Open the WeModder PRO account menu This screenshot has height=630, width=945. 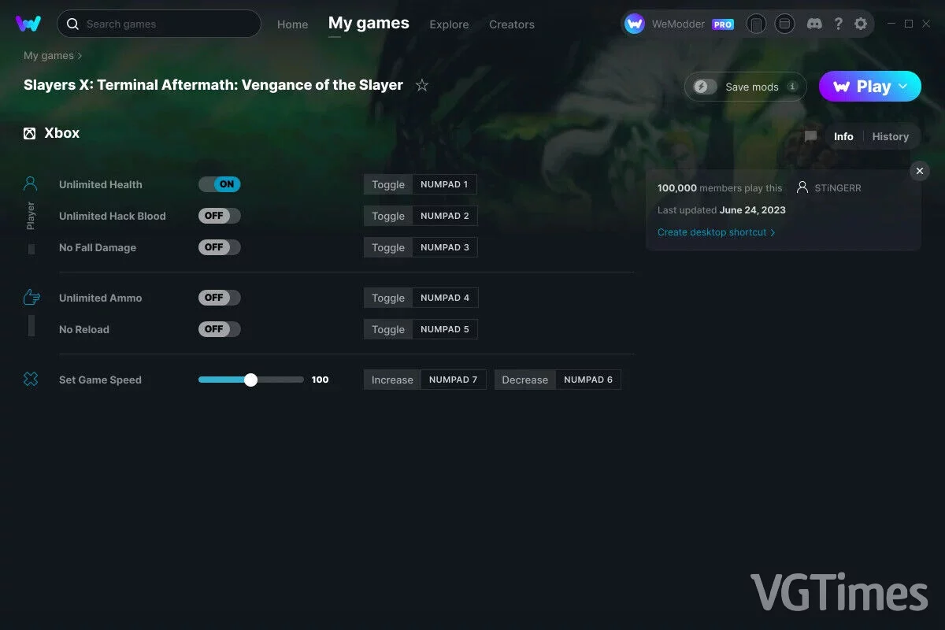[680, 24]
